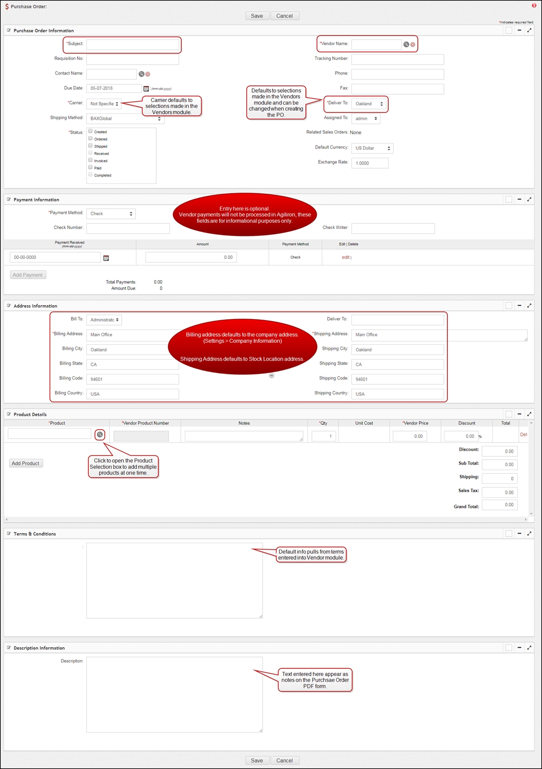Click the edit icon of Purchase Order Information
The image size is (542, 769).
pyautogui.click(x=9, y=30)
